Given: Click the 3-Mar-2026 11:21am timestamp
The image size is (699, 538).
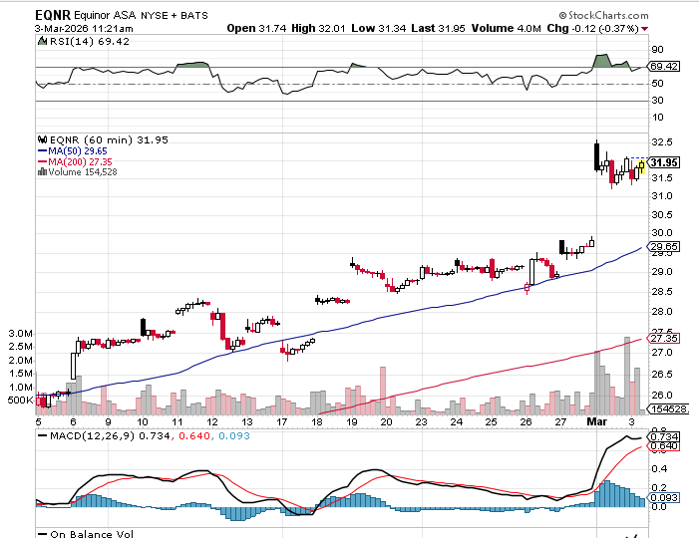Looking at the screenshot, I should point(84,29).
